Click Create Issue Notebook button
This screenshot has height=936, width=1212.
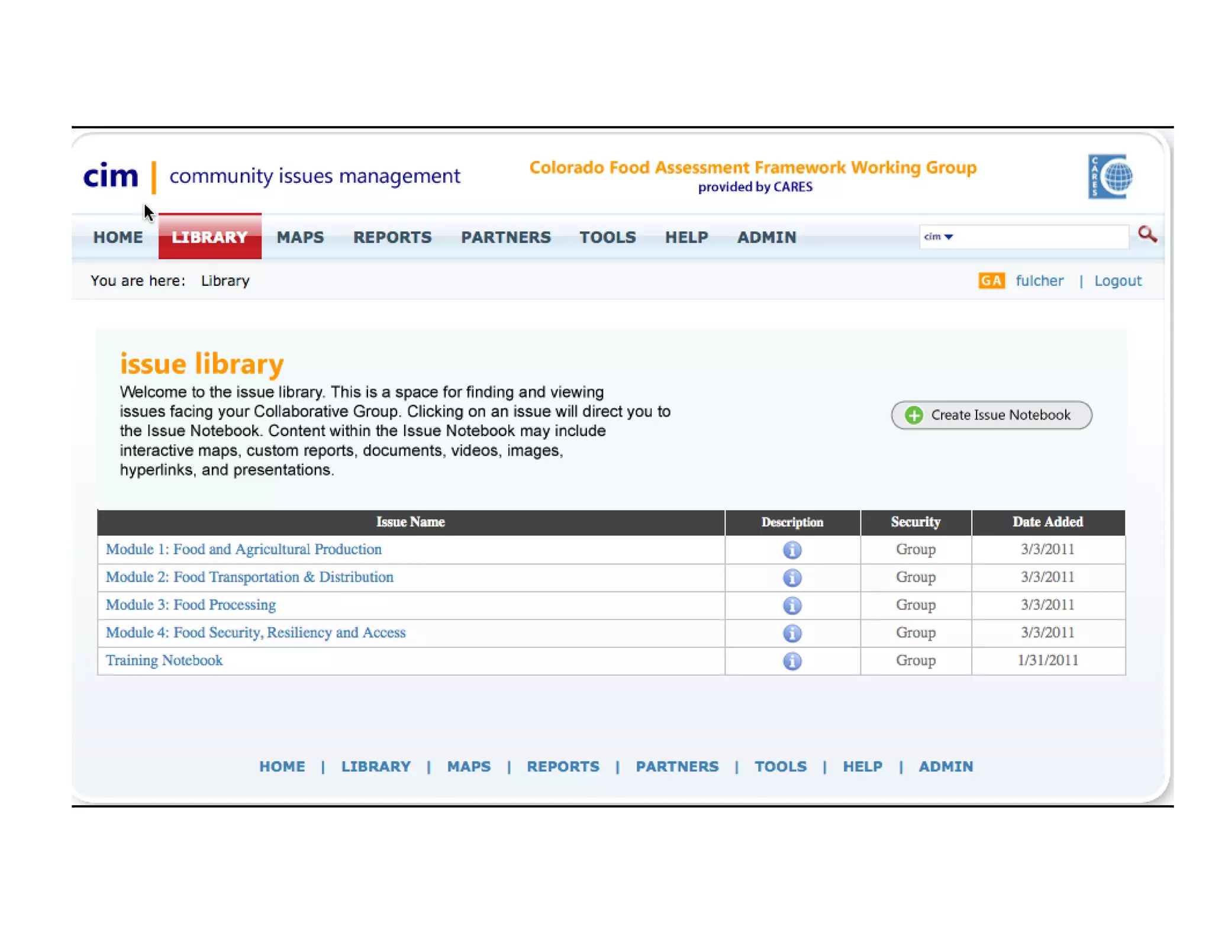991,415
